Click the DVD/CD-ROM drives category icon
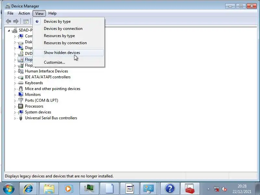 (x=21, y=54)
